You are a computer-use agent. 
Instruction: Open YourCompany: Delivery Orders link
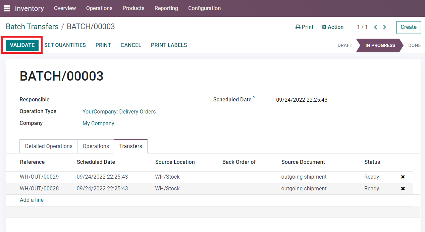point(119,112)
